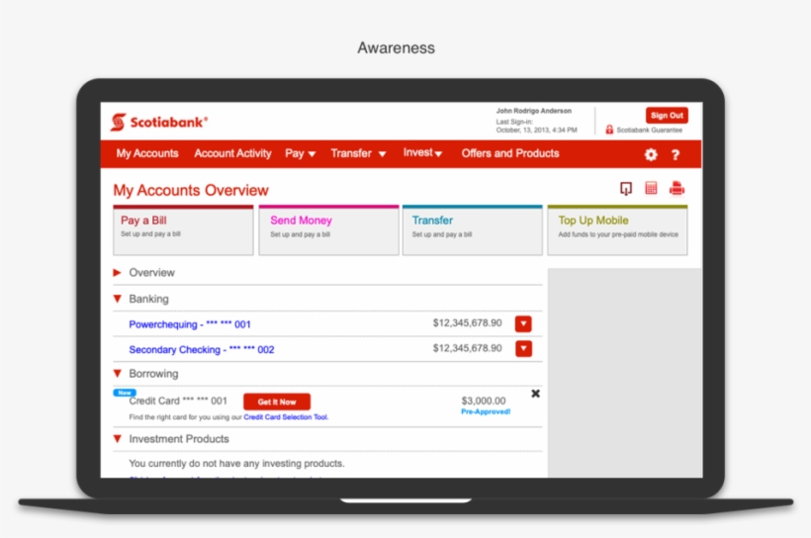This screenshot has width=811, height=538.
Task: Click 'You currently do not have any investing products.'
Action: pos(236,464)
